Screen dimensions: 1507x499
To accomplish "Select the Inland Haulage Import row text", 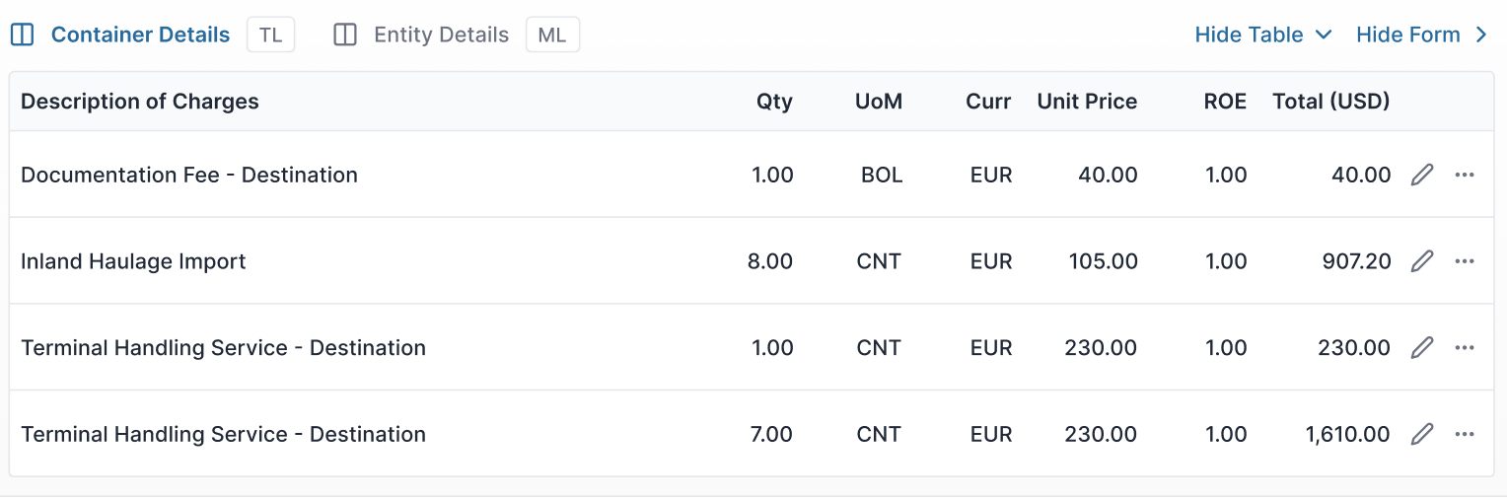I will 133,261.
